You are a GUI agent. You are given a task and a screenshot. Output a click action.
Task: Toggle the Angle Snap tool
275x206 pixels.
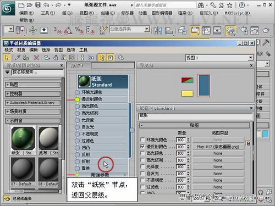(68, 30)
